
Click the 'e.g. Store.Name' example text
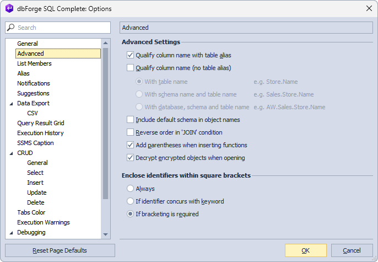276,82
